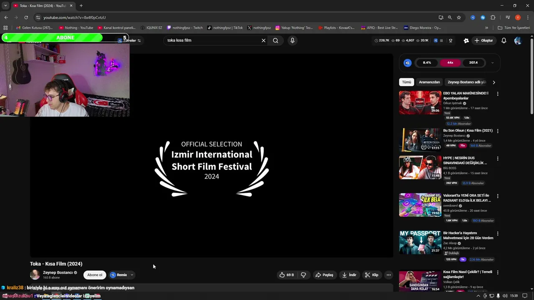This screenshot has width=534, height=300.
Task: Select the Zeynep Bostancı adlı filter chip
Action: click(x=467, y=82)
